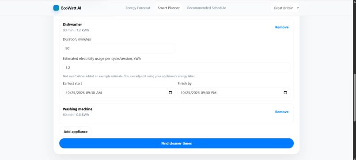Viewport: 356px width, 160px height.
Task: Open calendar picker in Finish by field
Action: pos(285,93)
